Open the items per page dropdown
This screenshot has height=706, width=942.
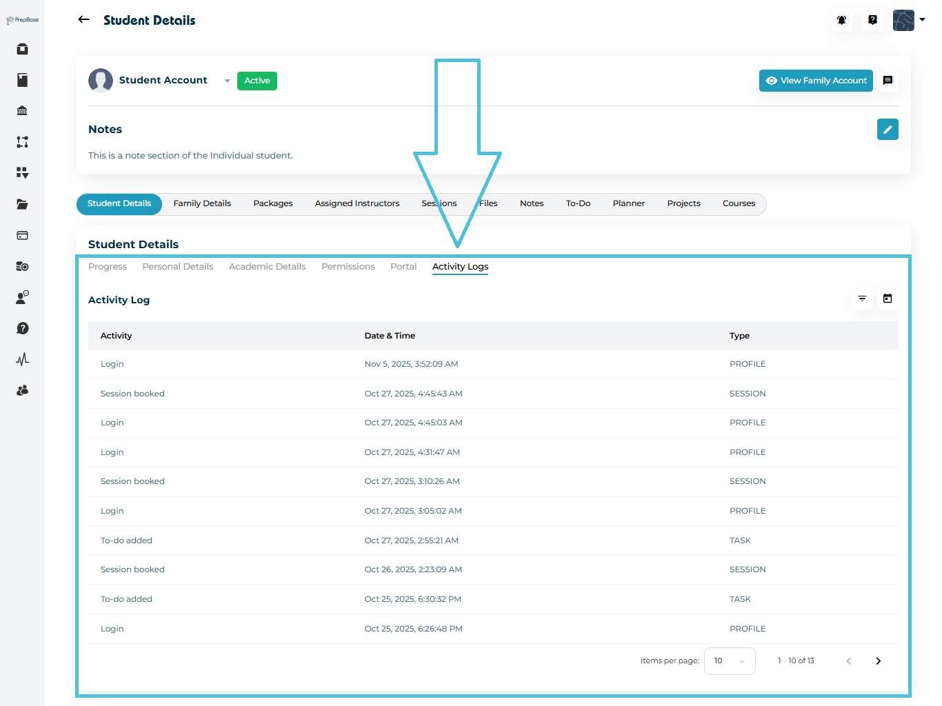[x=730, y=661]
